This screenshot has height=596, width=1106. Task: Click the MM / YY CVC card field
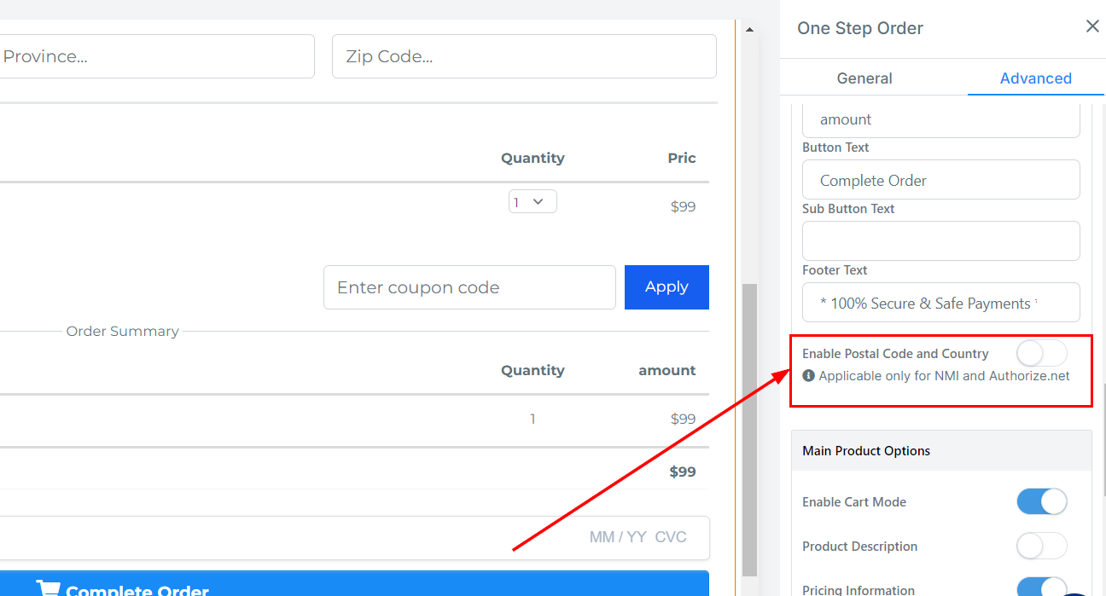(x=637, y=538)
